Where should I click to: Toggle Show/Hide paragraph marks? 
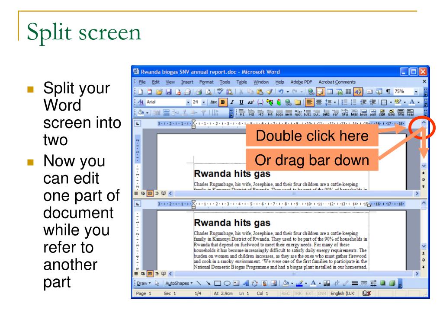pos(388,92)
